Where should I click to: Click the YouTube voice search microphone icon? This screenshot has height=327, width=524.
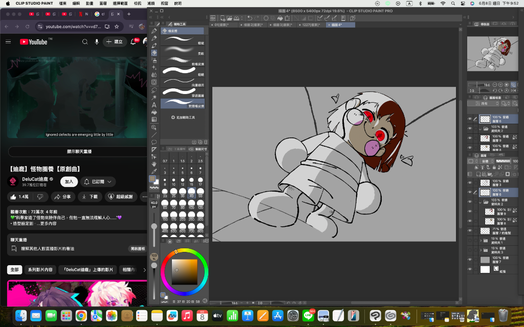[x=97, y=41]
